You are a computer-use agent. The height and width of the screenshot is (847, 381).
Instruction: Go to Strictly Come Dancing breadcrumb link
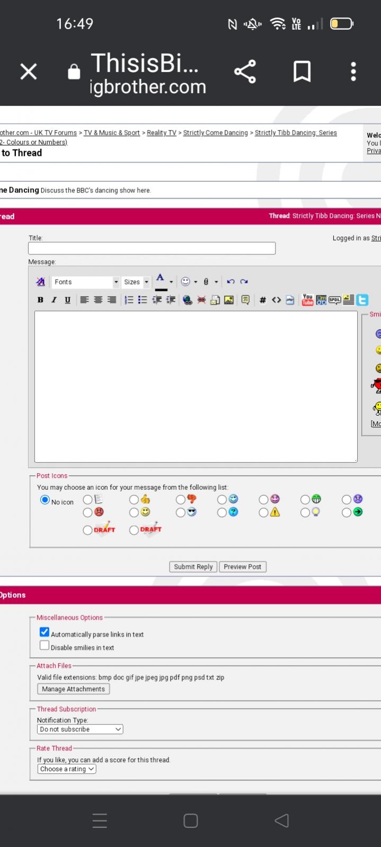coord(215,133)
